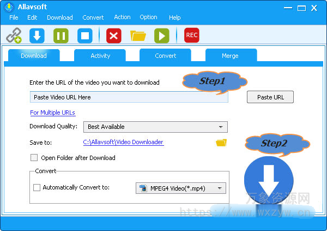Switch to the Activity tab
This screenshot has height=231, width=327.
pyautogui.click(x=100, y=55)
